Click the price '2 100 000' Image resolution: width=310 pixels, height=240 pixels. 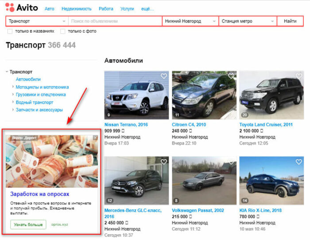(x=249, y=131)
